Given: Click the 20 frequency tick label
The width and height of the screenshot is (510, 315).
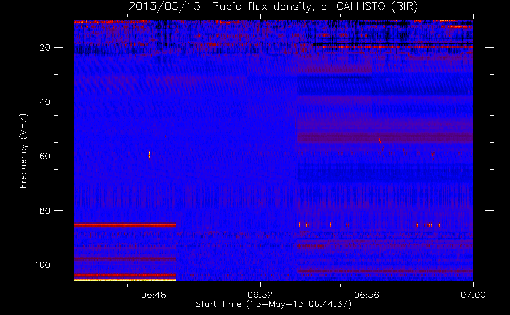Looking at the screenshot, I should point(45,48).
